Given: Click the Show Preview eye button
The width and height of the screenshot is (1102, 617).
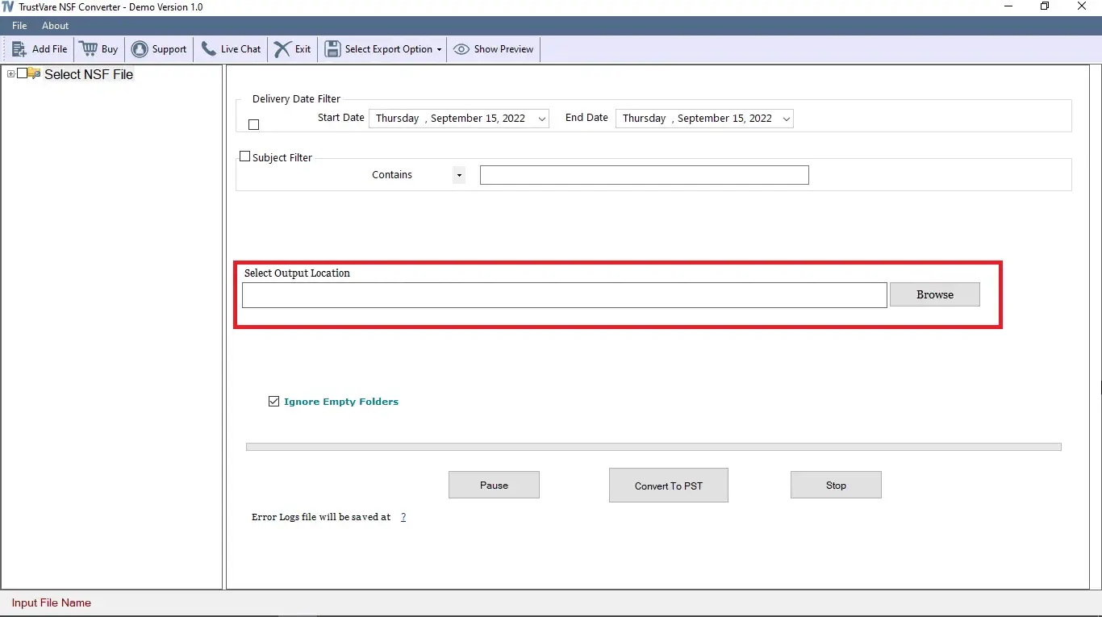Looking at the screenshot, I should point(494,49).
